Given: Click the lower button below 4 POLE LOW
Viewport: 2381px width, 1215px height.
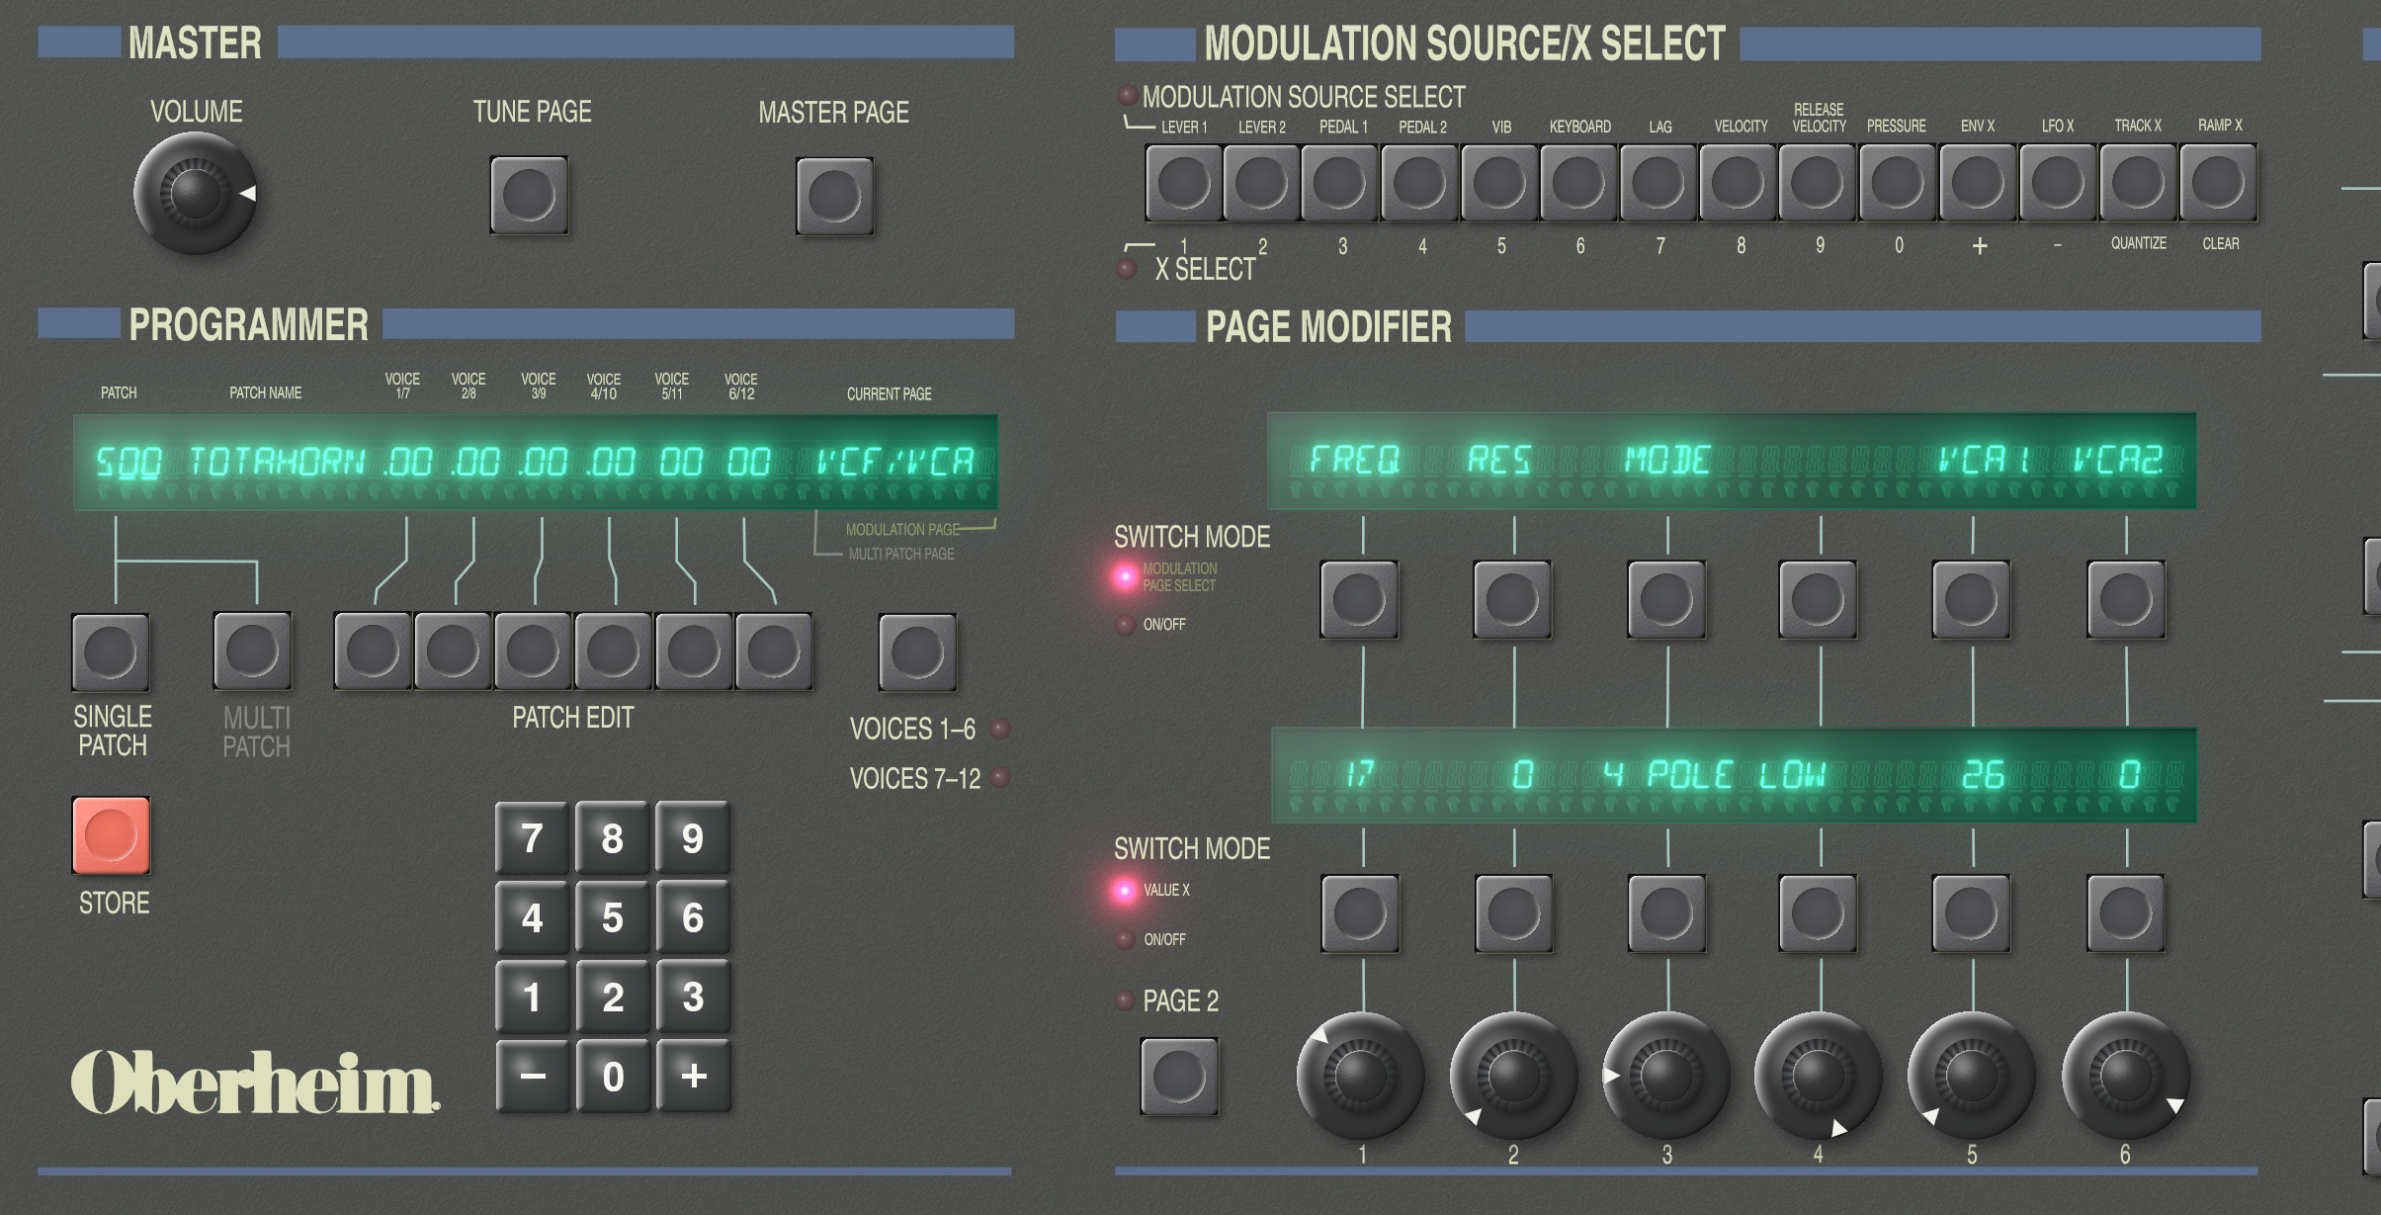Looking at the screenshot, I should [1666, 913].
